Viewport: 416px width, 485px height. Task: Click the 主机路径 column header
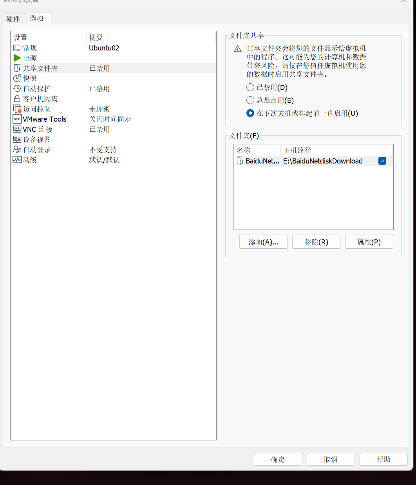(326, 150)
